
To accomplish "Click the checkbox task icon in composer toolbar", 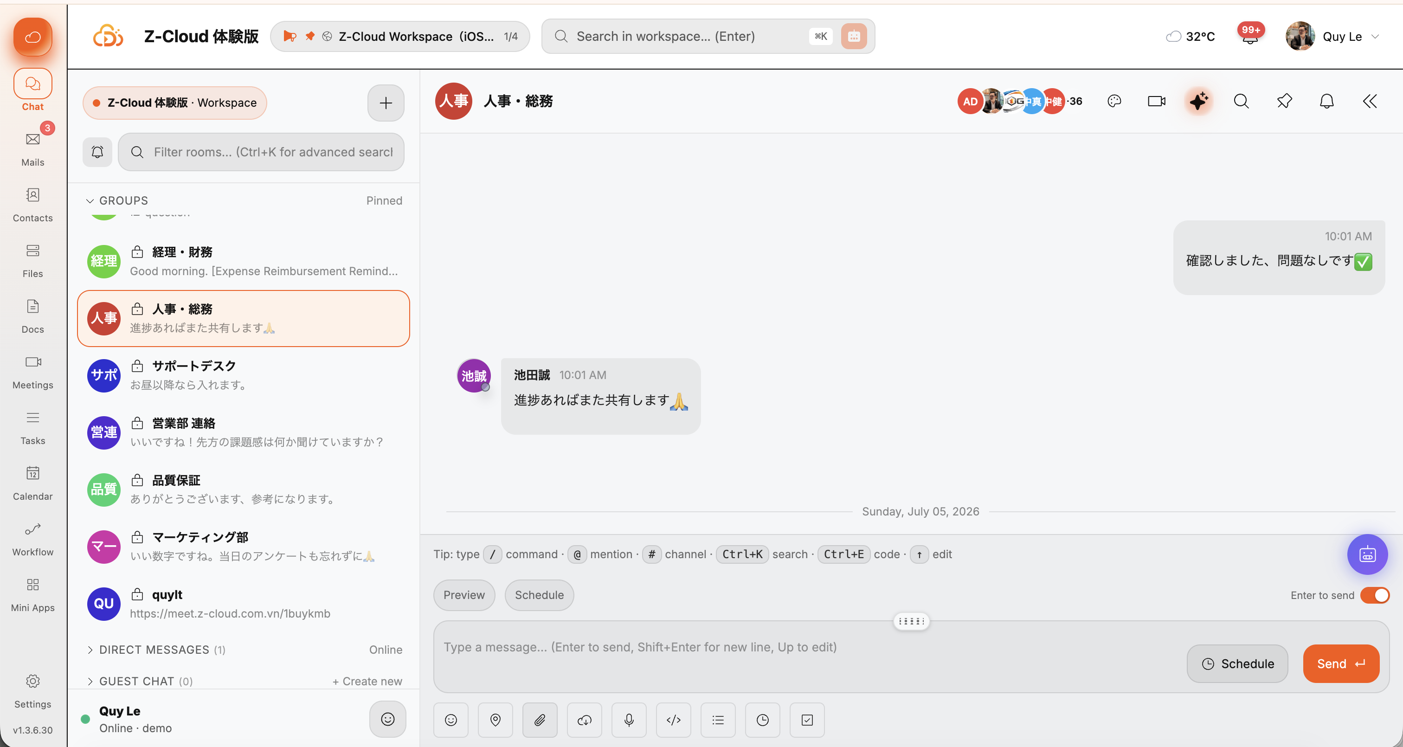I will [807, 720].
